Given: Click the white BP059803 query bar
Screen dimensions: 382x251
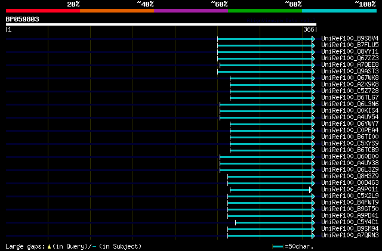Looking at the screenshot, I should (x=161, y=24).
